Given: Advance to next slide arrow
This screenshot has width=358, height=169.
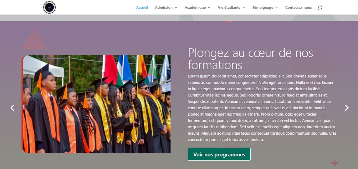Looking at the screenshot, I should [347, 108].
